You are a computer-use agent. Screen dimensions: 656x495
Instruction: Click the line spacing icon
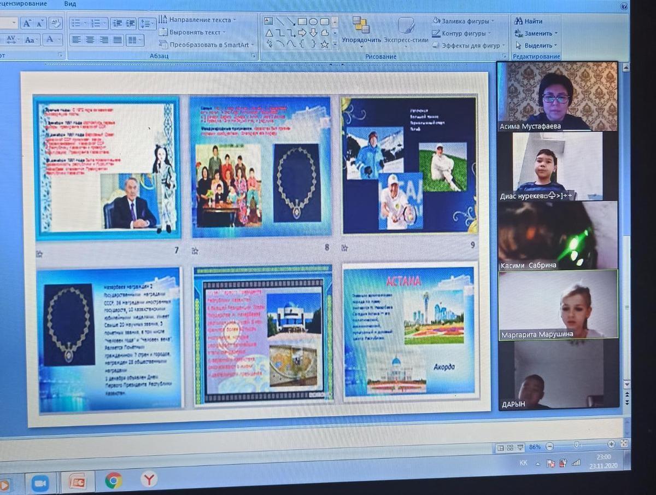point(147,24)
